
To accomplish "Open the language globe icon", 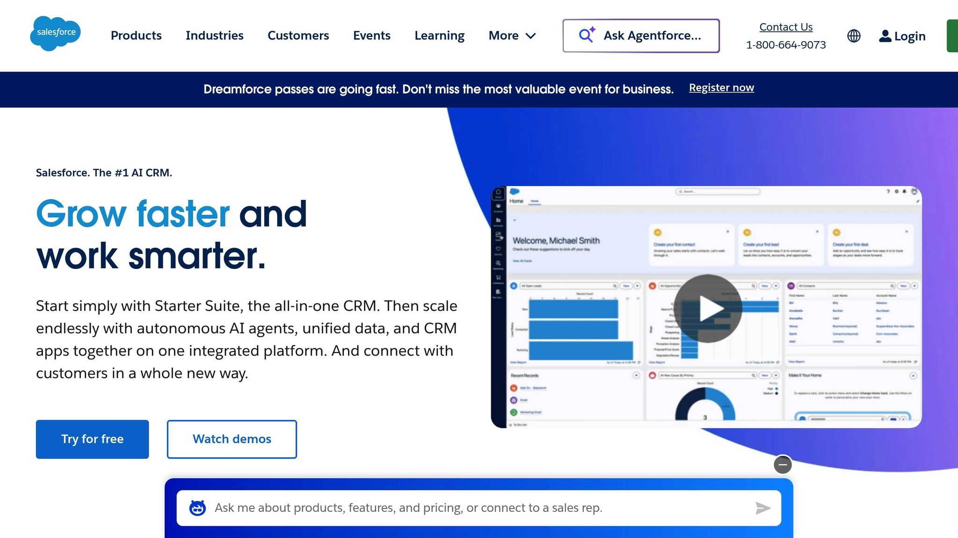I will coord(854,36).
